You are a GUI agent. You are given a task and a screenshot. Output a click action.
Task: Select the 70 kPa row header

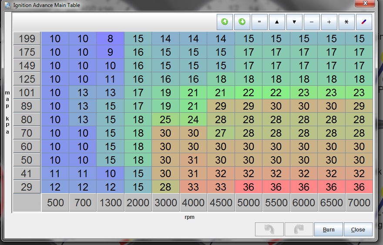[x=27, y=133]
